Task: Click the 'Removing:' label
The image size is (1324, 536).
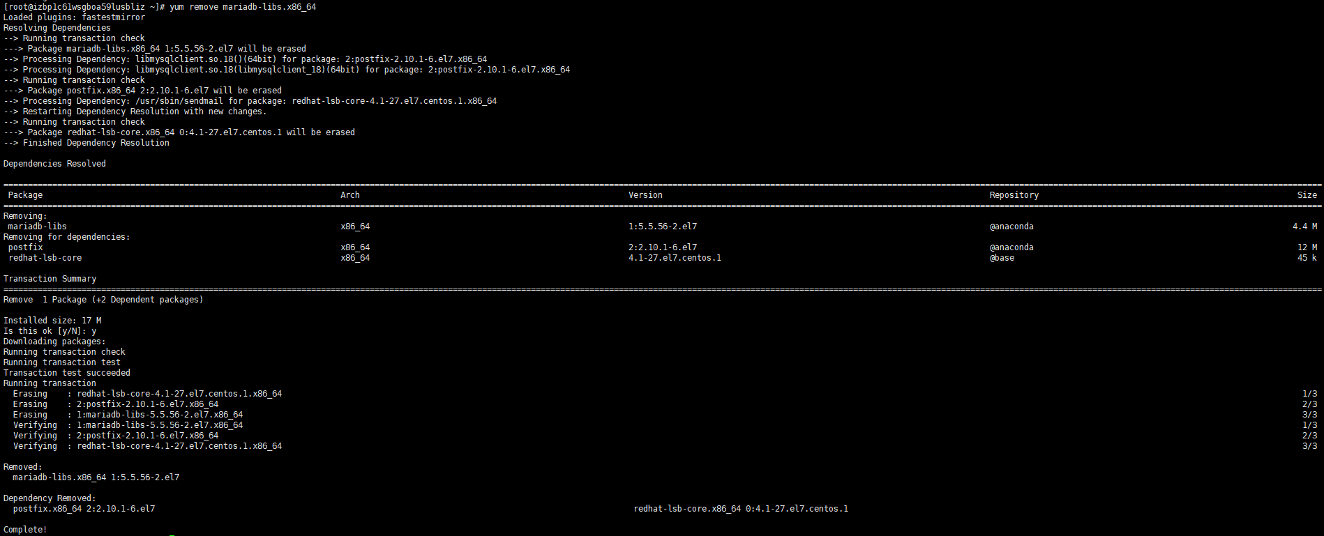Action: point(25,216)
